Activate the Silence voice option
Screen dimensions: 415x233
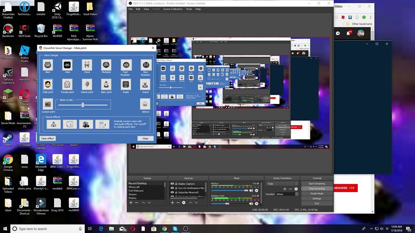(x=145, y=104)
